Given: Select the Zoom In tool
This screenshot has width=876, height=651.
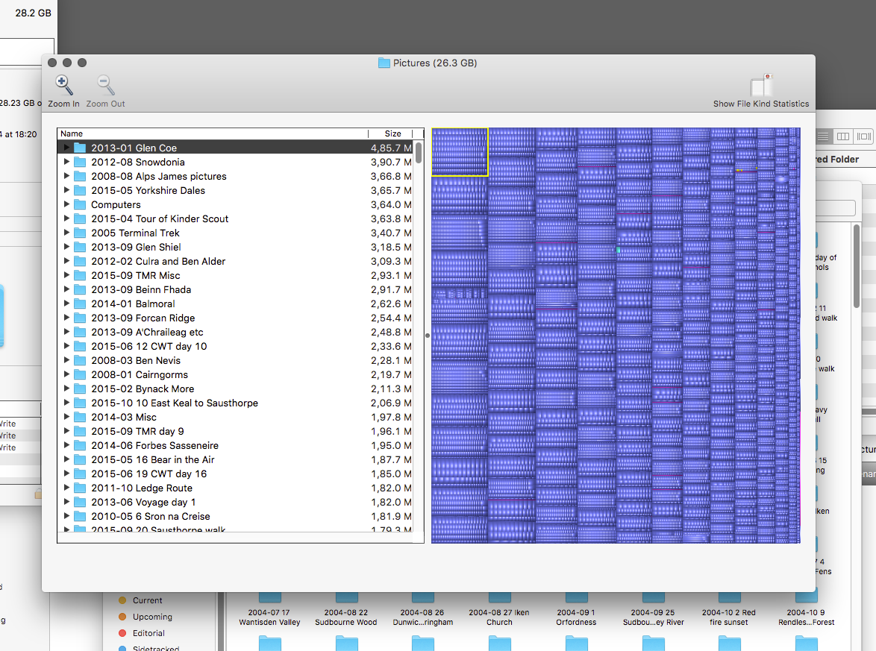Looking at the screenshot, I should [63, 84].
